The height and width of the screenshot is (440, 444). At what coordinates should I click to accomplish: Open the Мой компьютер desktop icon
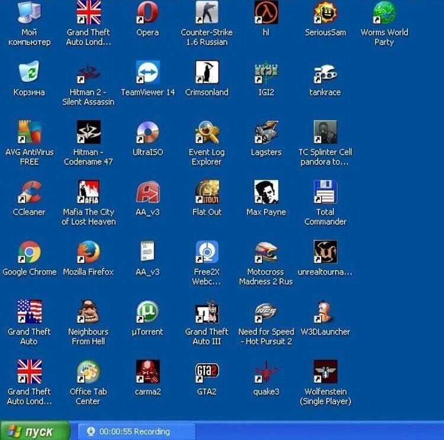click(x=29, y=13)
